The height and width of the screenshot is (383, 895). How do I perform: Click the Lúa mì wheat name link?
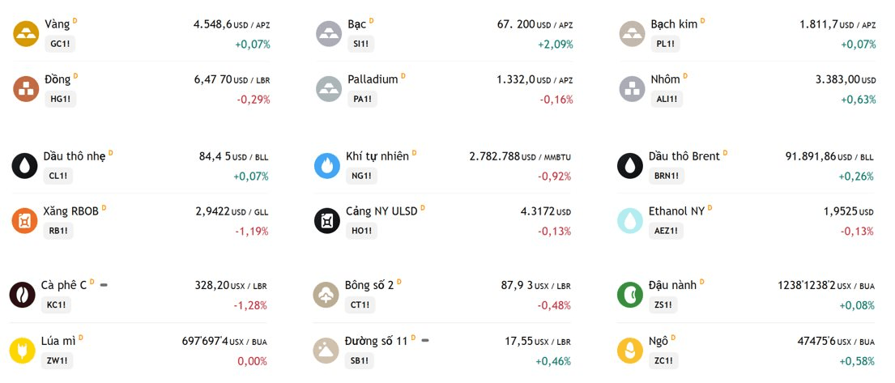click(58, 341)
